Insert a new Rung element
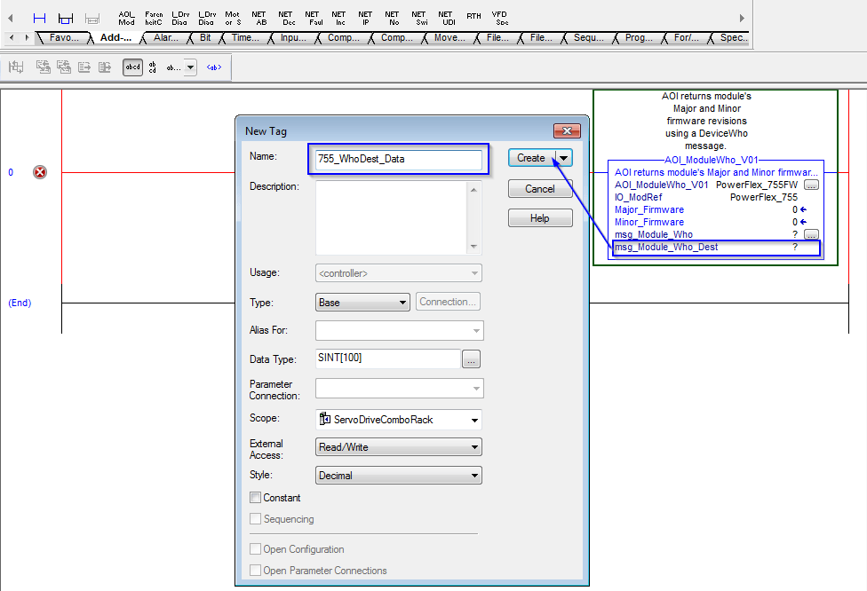867x591 pixels. [x=39, y=19]
